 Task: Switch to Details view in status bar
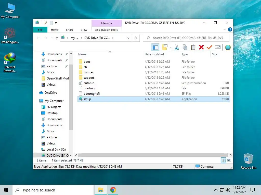coord(223,160)
